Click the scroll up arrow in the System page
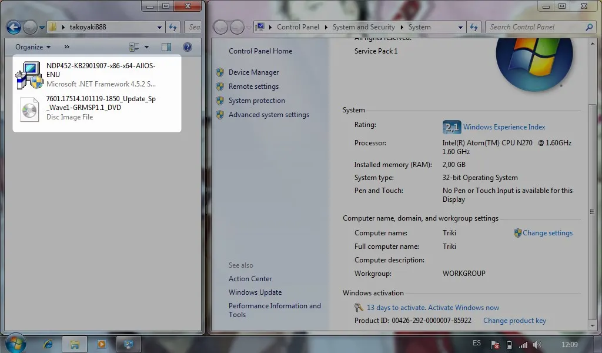 (592, 44)
